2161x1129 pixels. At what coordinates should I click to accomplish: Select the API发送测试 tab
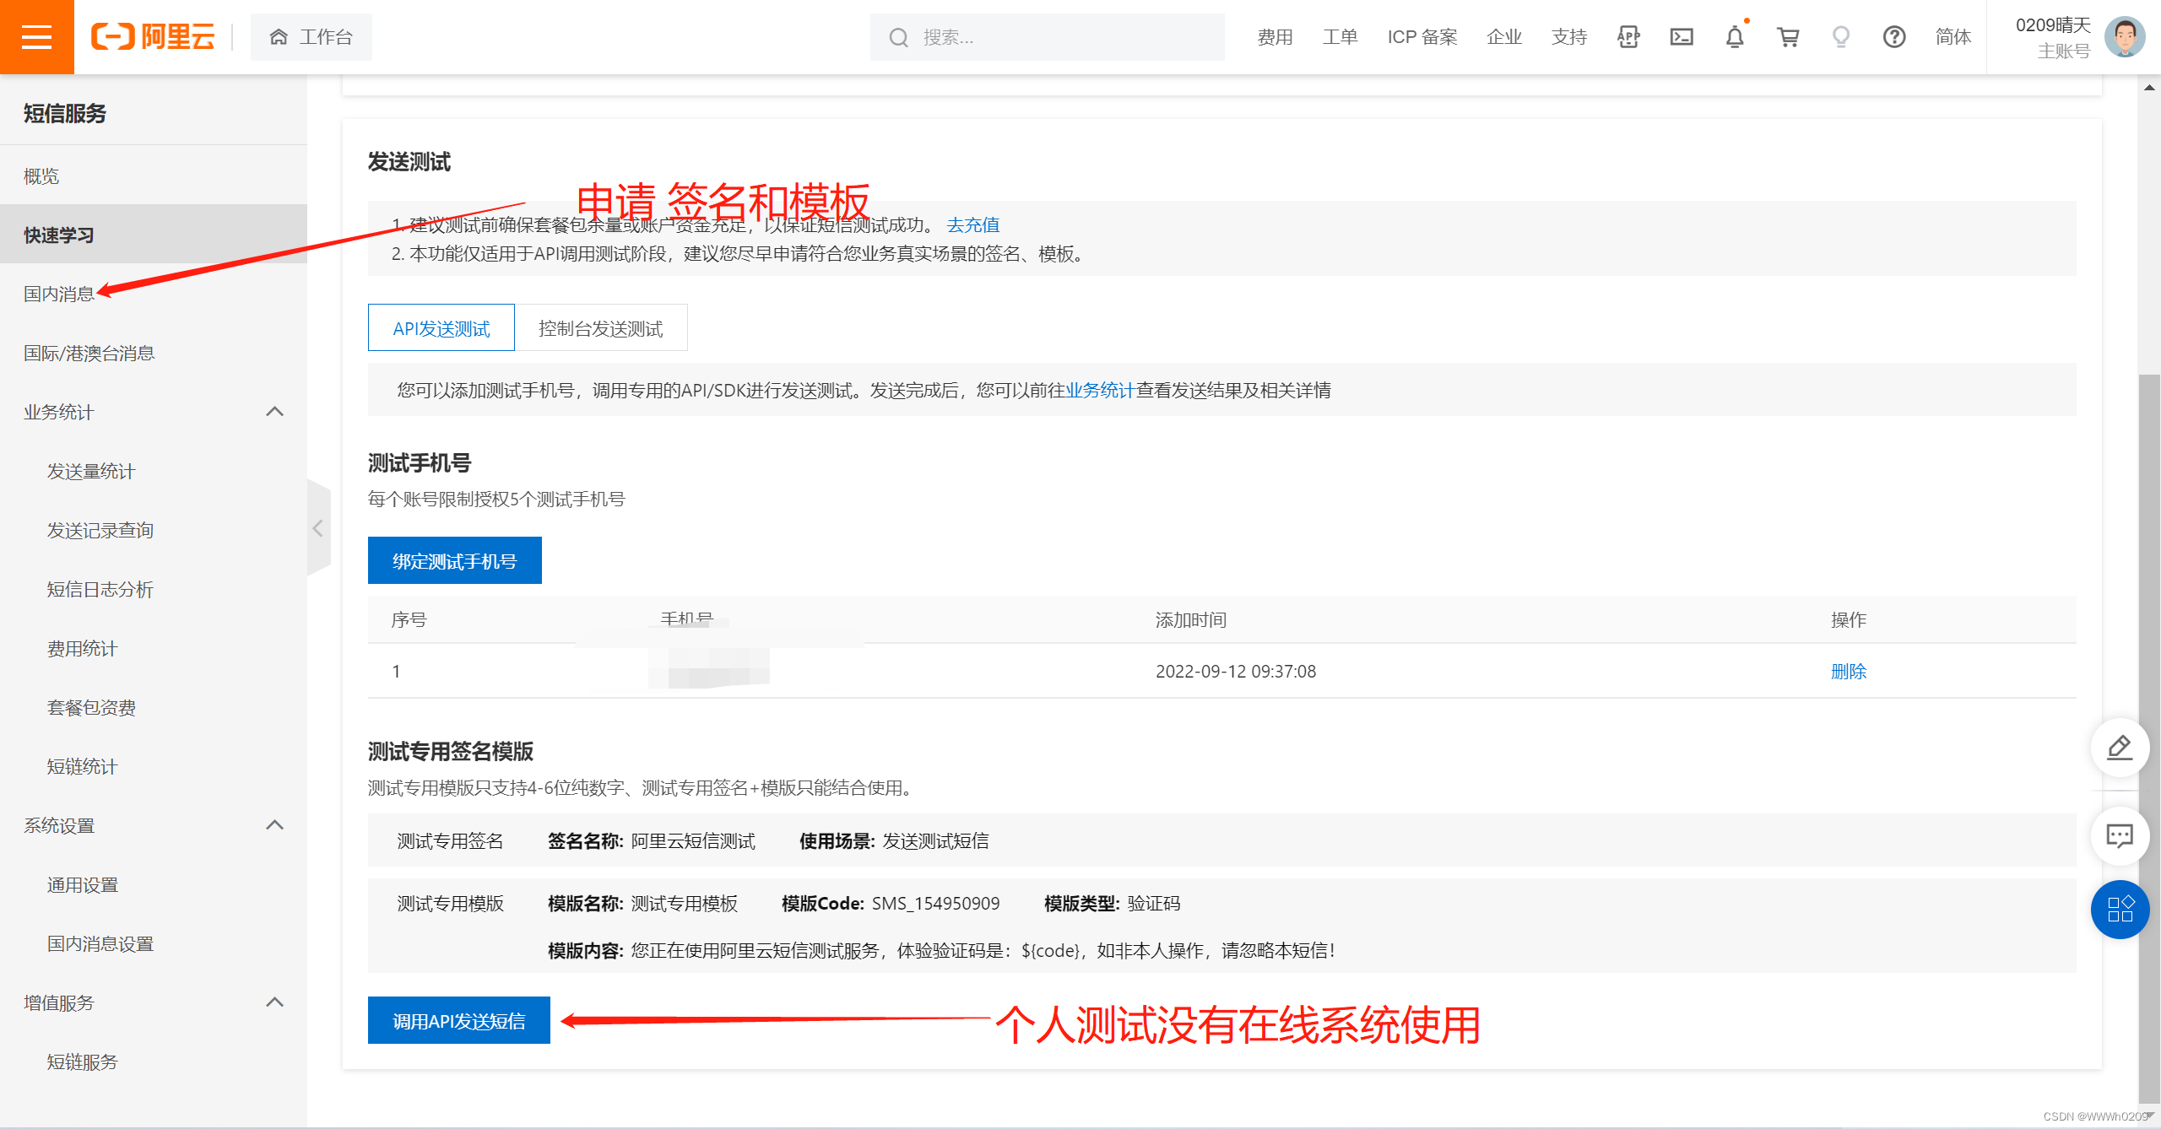(441, 328)
